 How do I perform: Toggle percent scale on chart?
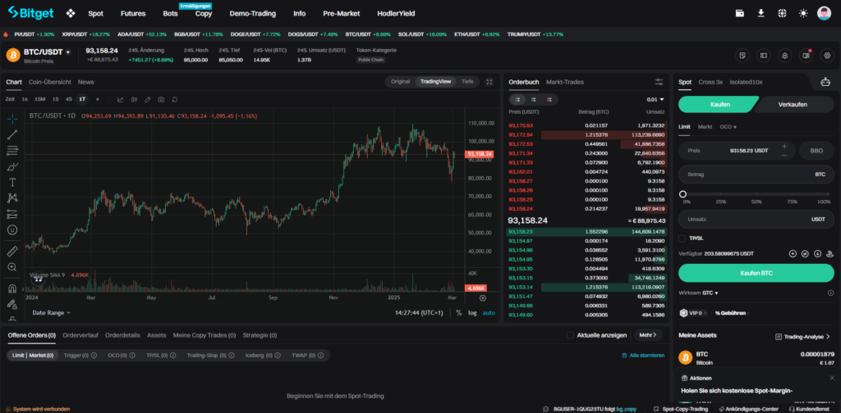tap(458, 313)
